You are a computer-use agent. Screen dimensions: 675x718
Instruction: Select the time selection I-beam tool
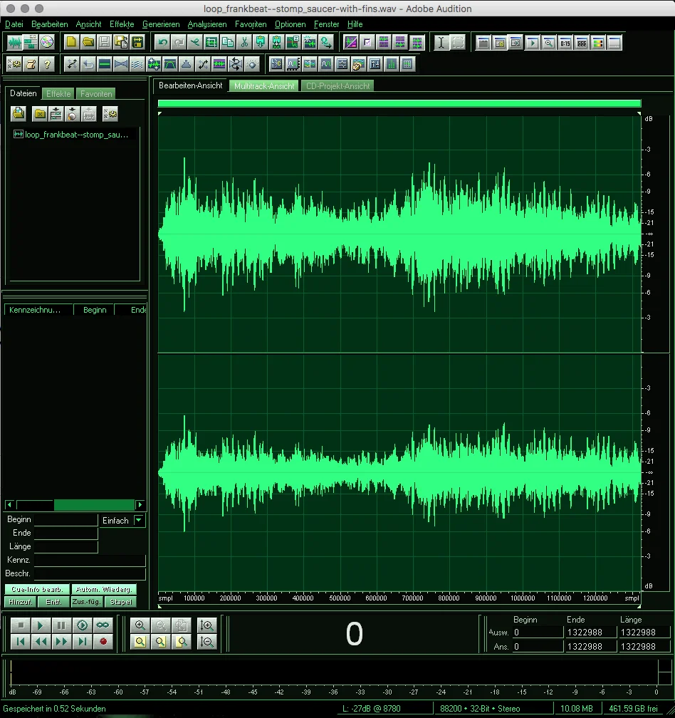(x=441, y=43)
